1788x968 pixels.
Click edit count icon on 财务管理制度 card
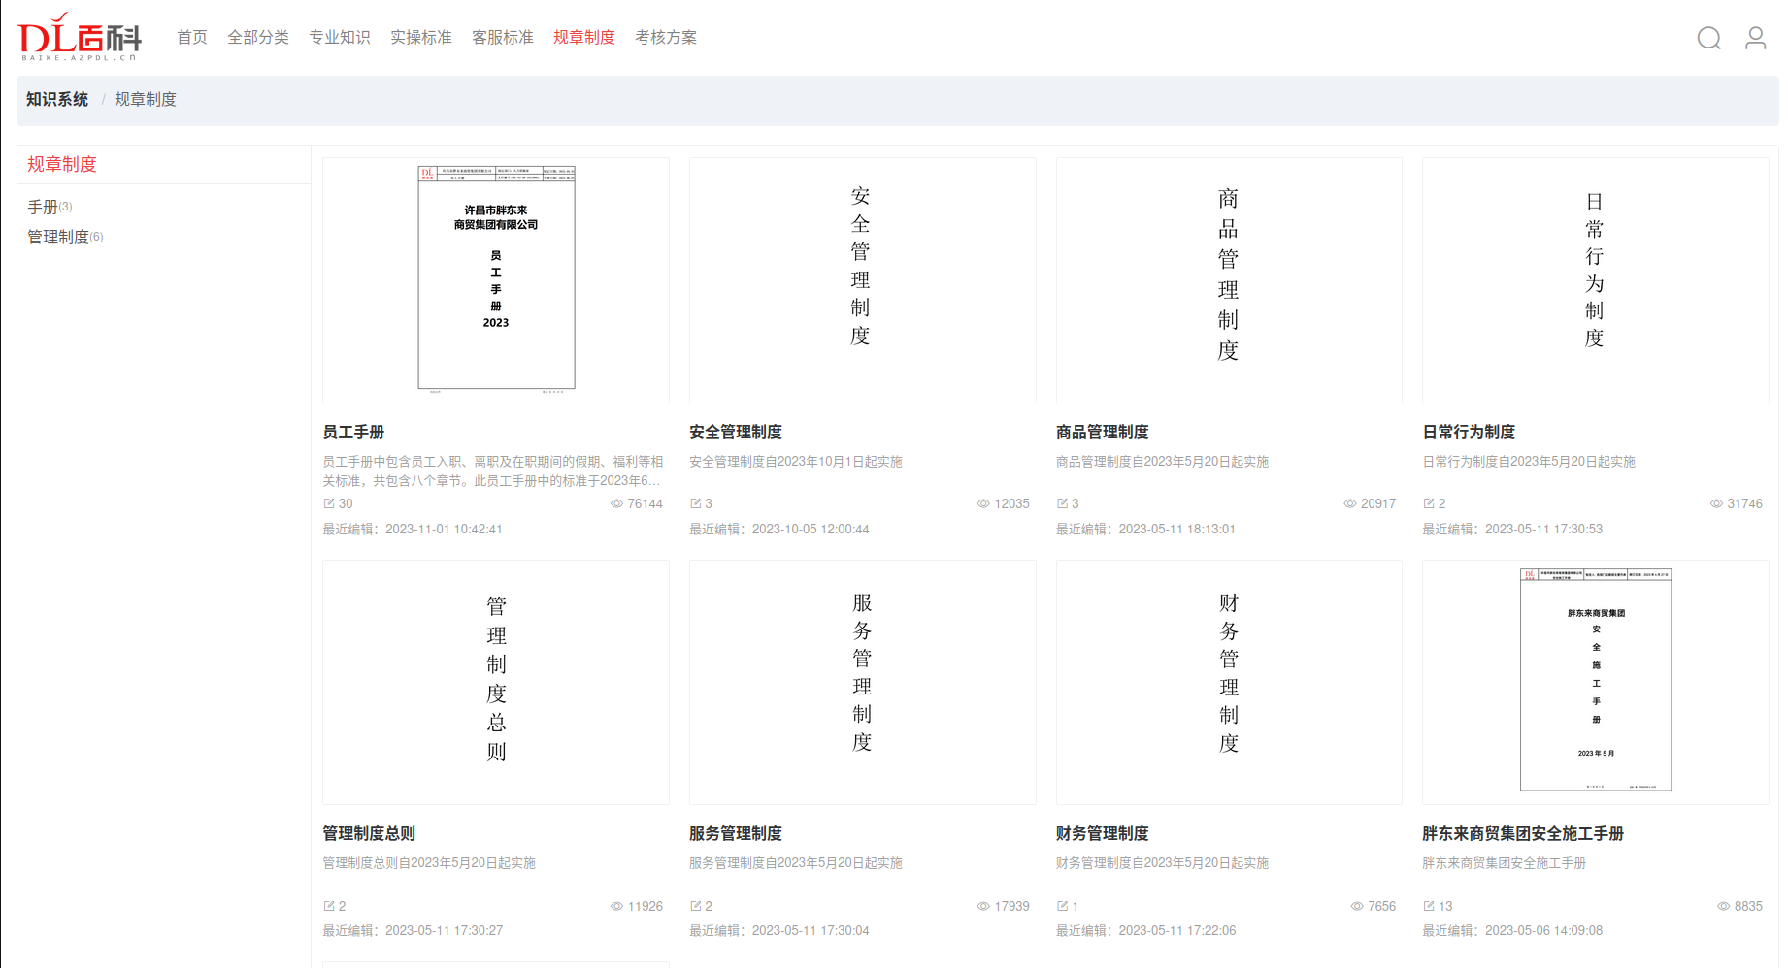point(1062,906)
